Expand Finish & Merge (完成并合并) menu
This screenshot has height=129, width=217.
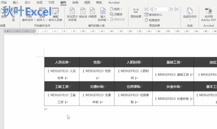coord(190,14)
